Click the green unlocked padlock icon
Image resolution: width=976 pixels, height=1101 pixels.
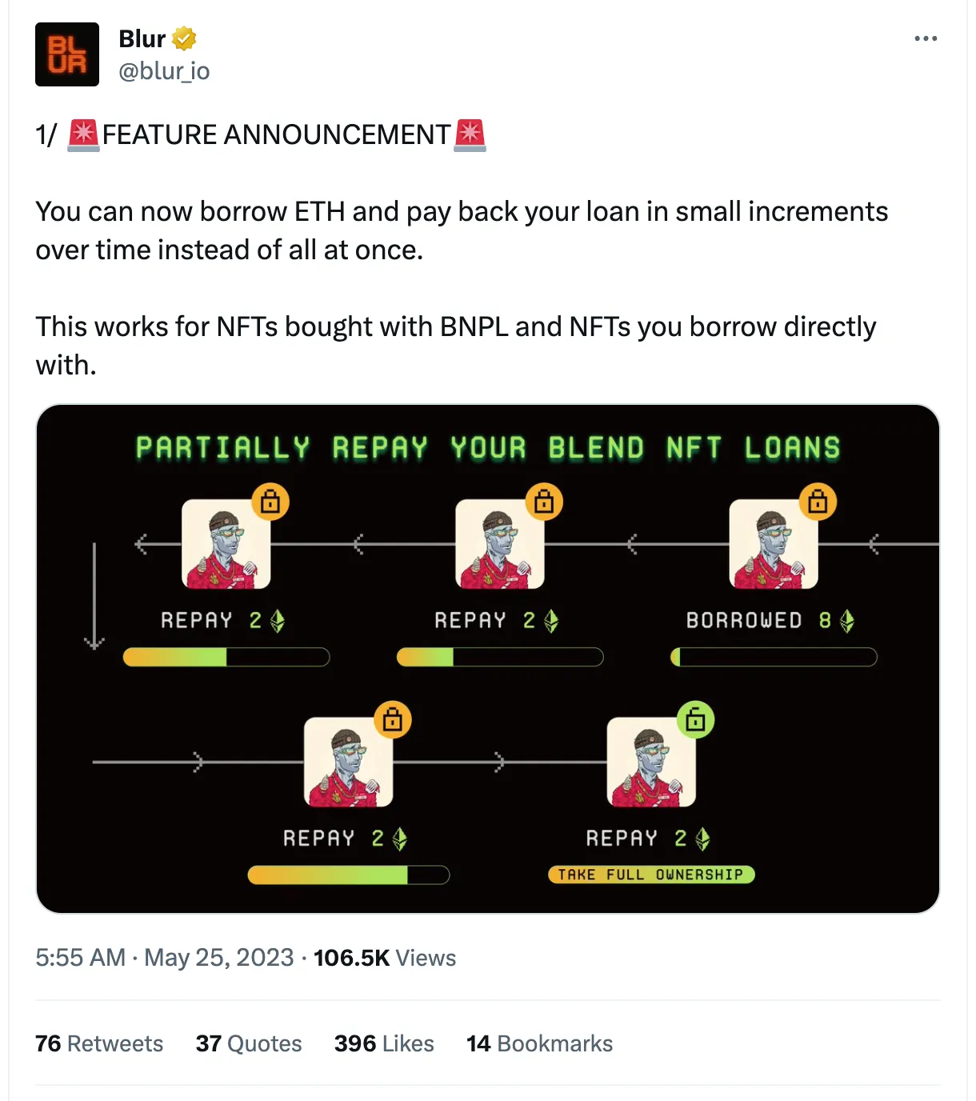point(695,720)
